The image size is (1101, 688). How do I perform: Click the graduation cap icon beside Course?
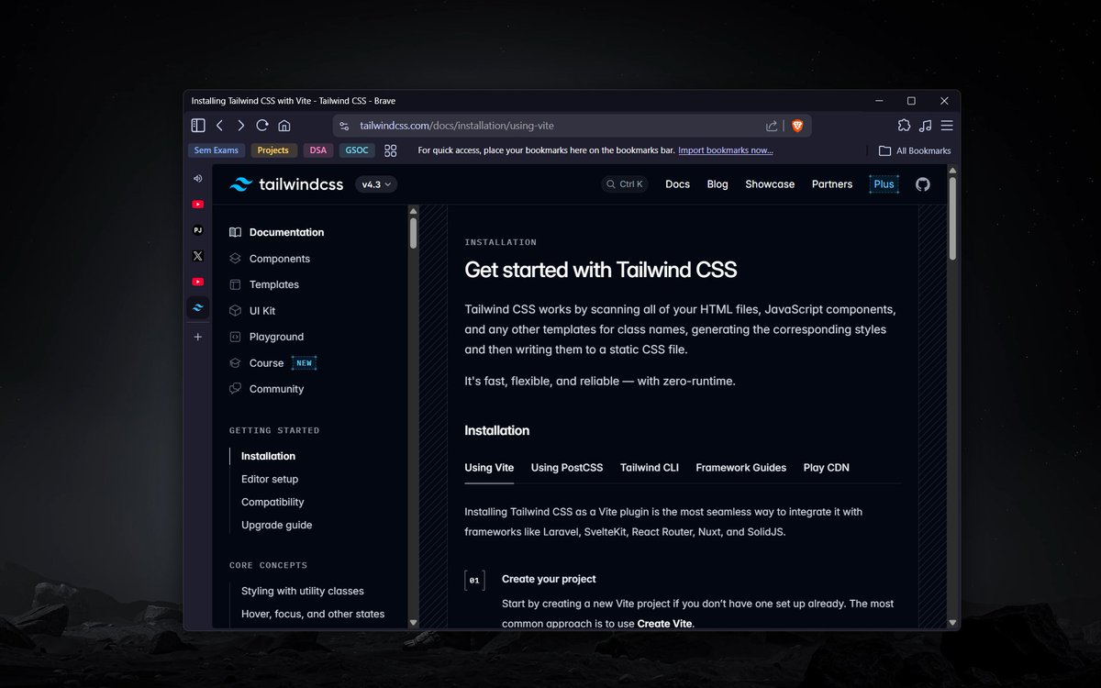tap(235, 363)
